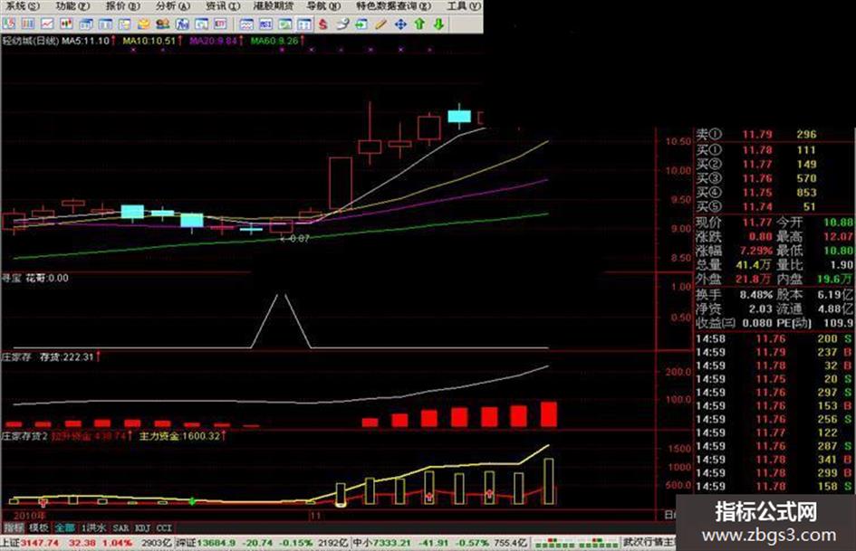Select the 指标 tab at bottom
This screenshot has height=551, width=856.
pos(14,527)
